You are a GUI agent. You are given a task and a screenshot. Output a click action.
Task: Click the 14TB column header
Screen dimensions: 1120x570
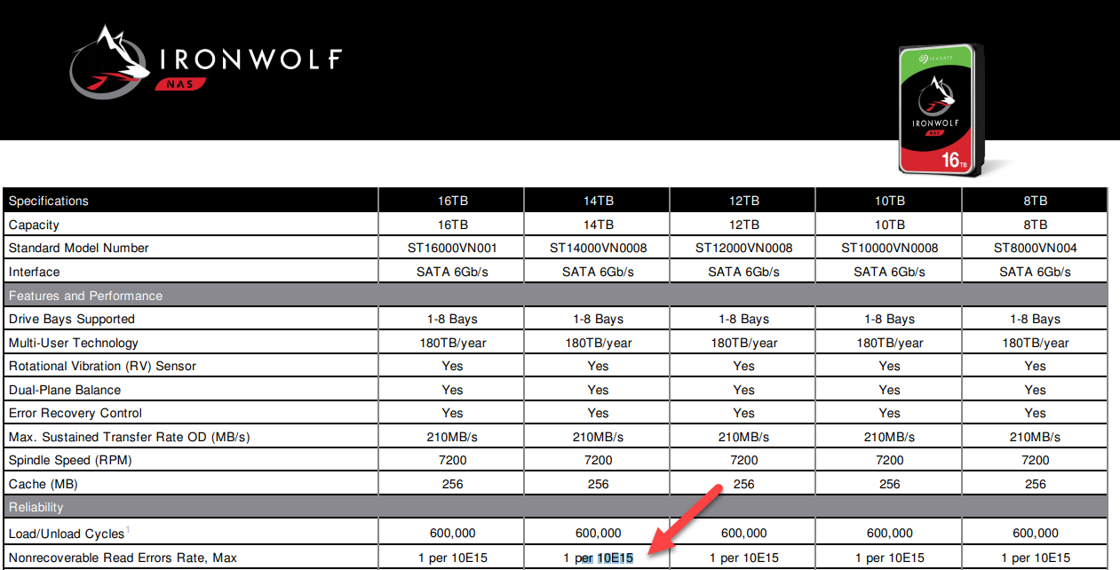pos(598,201)
